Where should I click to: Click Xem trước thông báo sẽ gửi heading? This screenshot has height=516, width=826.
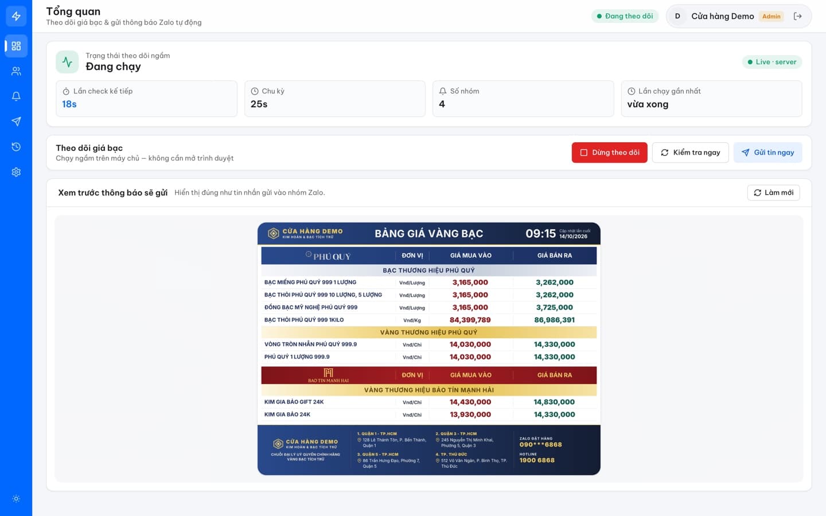click(x=112, y=193)
